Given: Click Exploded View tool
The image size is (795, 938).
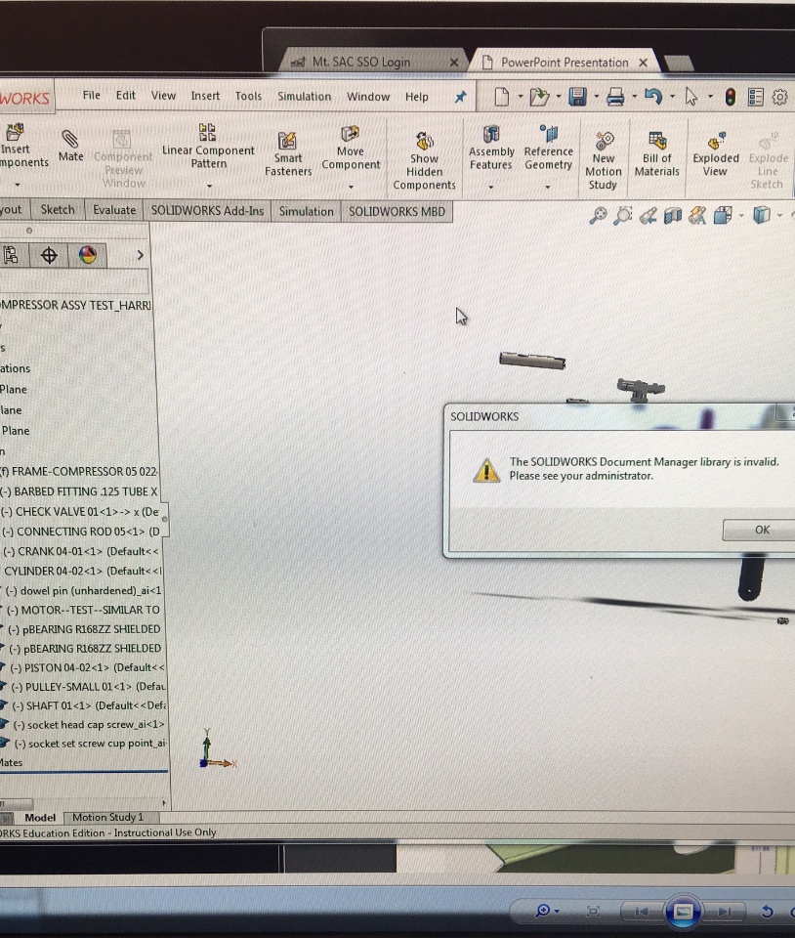Looking at the screenshot, I should click(716, 155).
